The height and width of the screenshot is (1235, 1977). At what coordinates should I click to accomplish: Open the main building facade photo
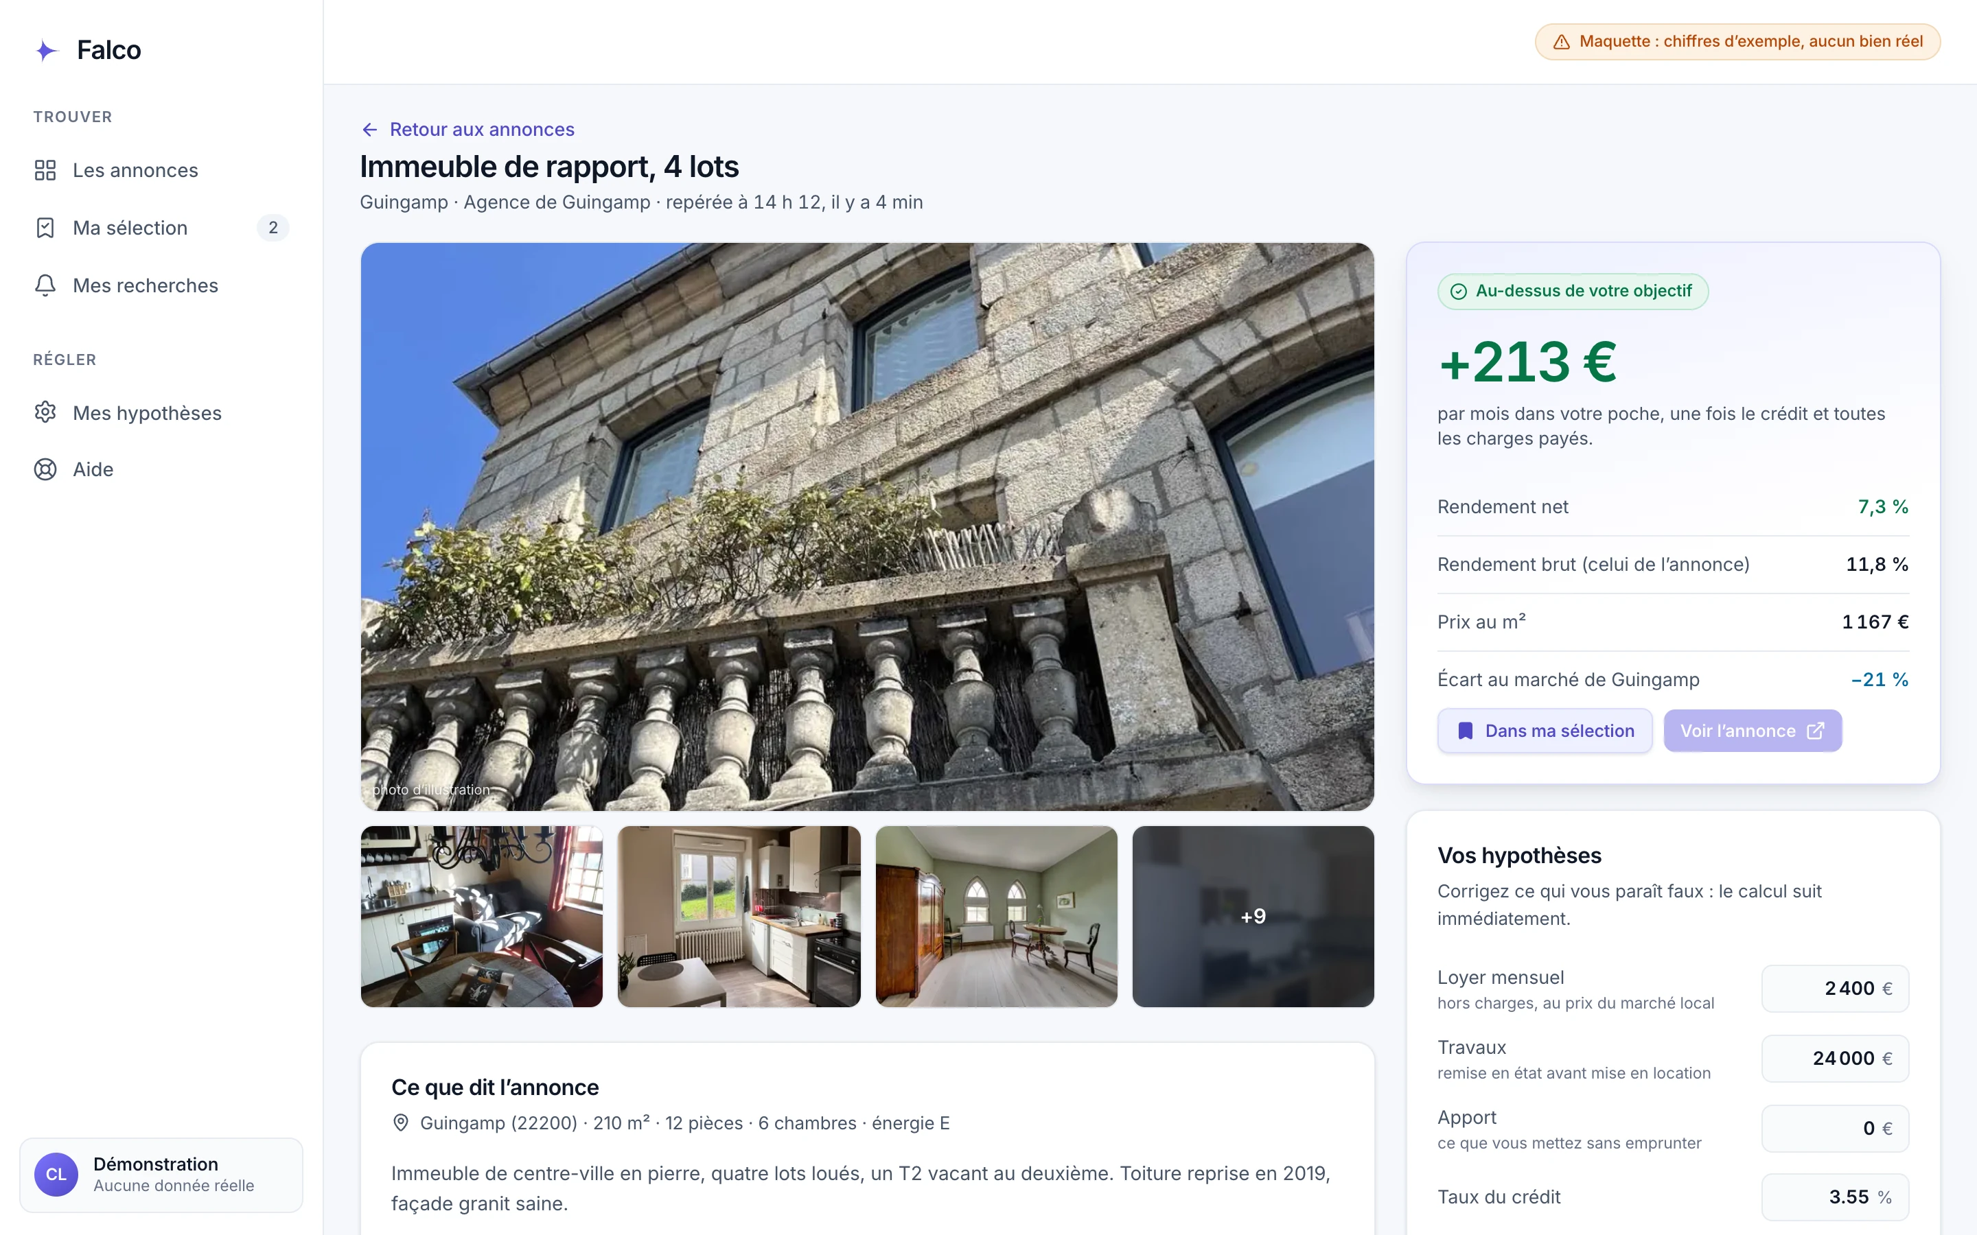pos(867,527)
